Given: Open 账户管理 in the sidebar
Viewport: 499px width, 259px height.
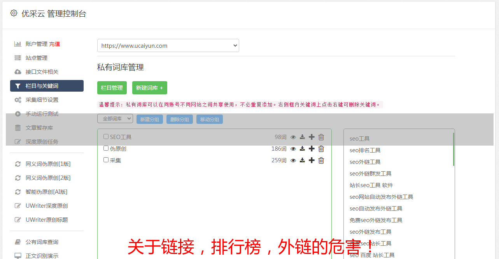Looking at the screenshot, I should tap(37, 44).
